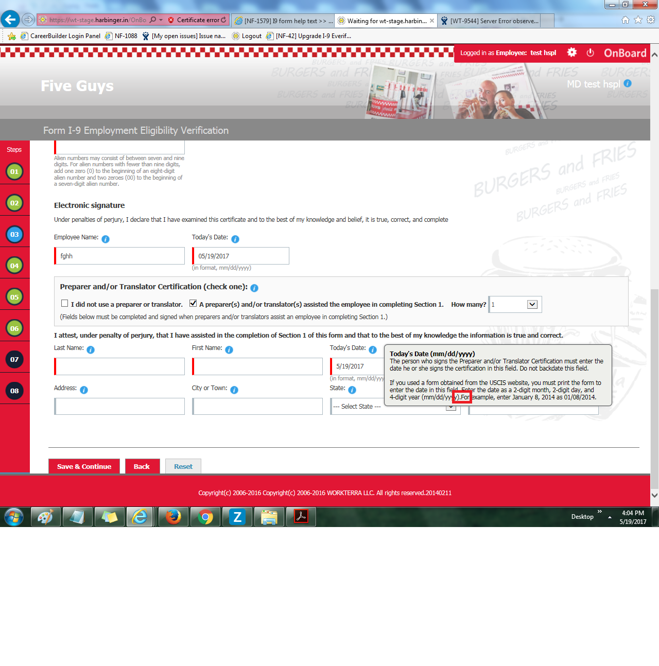Click info icon next to Last Name
Screen dimensions: 659x666
click(91, 350)
